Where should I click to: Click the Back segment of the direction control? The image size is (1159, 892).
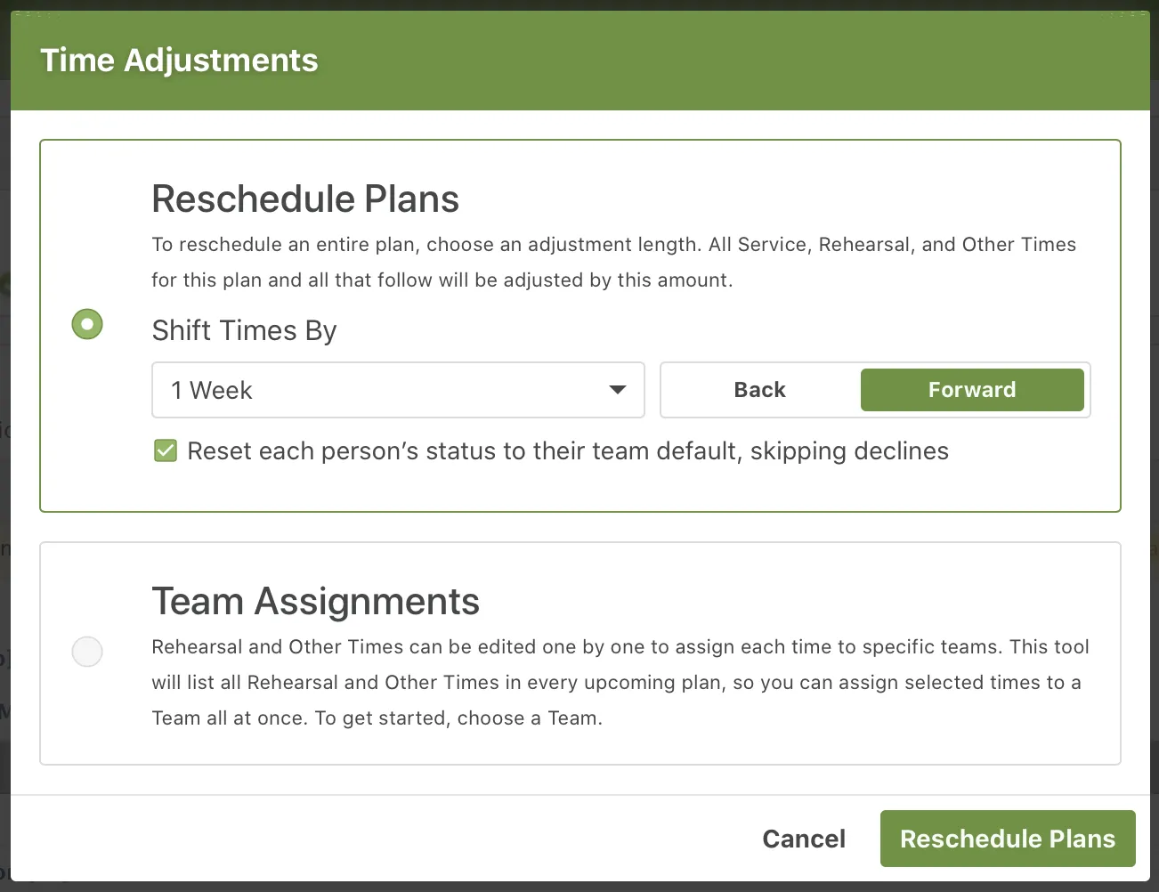(x=759, y=390)
